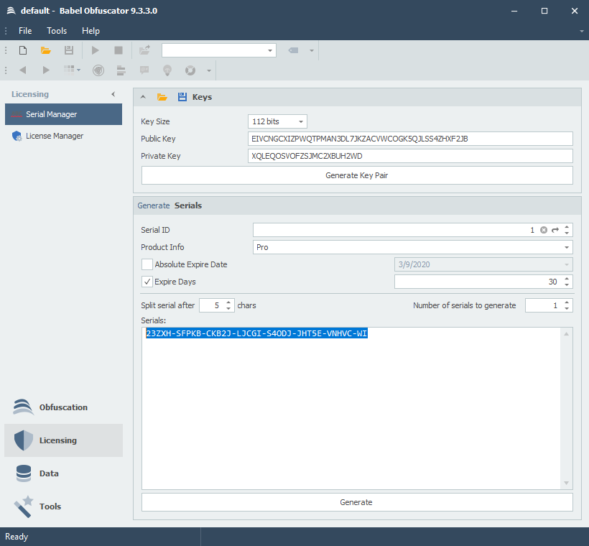Collapse the Licensing side panel arrow
Viewport: 589px width, 546px height.
click(113, 94)
